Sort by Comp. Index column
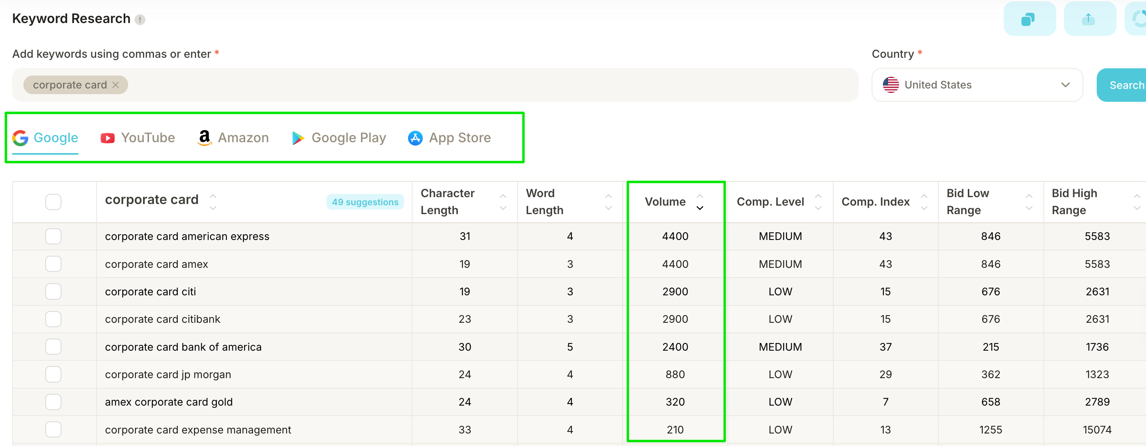Viewport: 1146px width, 446px height. point(924,202)
